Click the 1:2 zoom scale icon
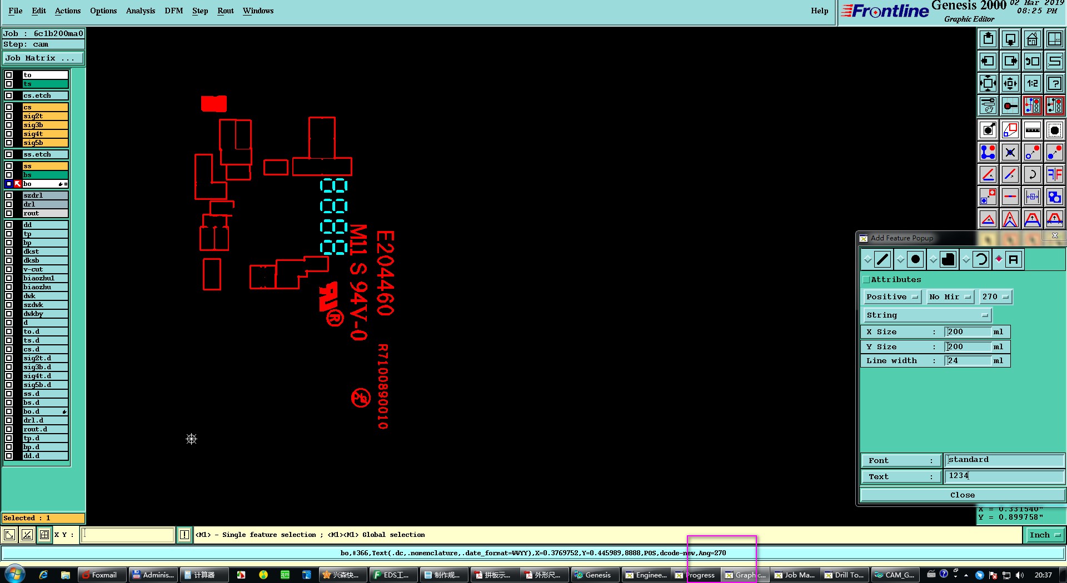Viewport: 1067px width, 583px height. pos(1033,83)
